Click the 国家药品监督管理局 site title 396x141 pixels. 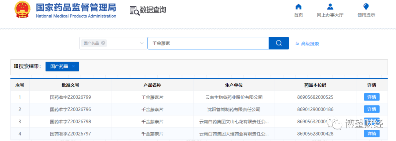click(x=76, y=8)
